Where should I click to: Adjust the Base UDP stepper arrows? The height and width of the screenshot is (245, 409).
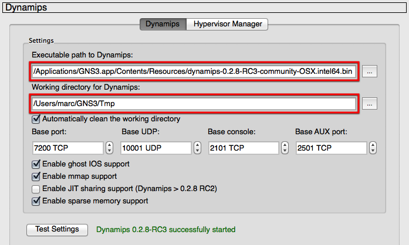pos(197,148)
